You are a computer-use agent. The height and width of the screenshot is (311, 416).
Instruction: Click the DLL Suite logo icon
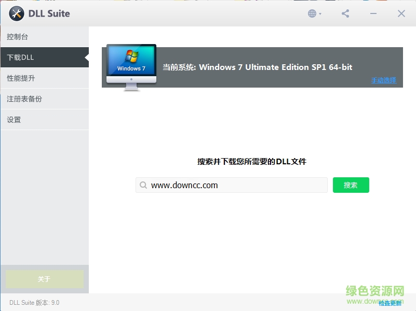coord(16,13)
